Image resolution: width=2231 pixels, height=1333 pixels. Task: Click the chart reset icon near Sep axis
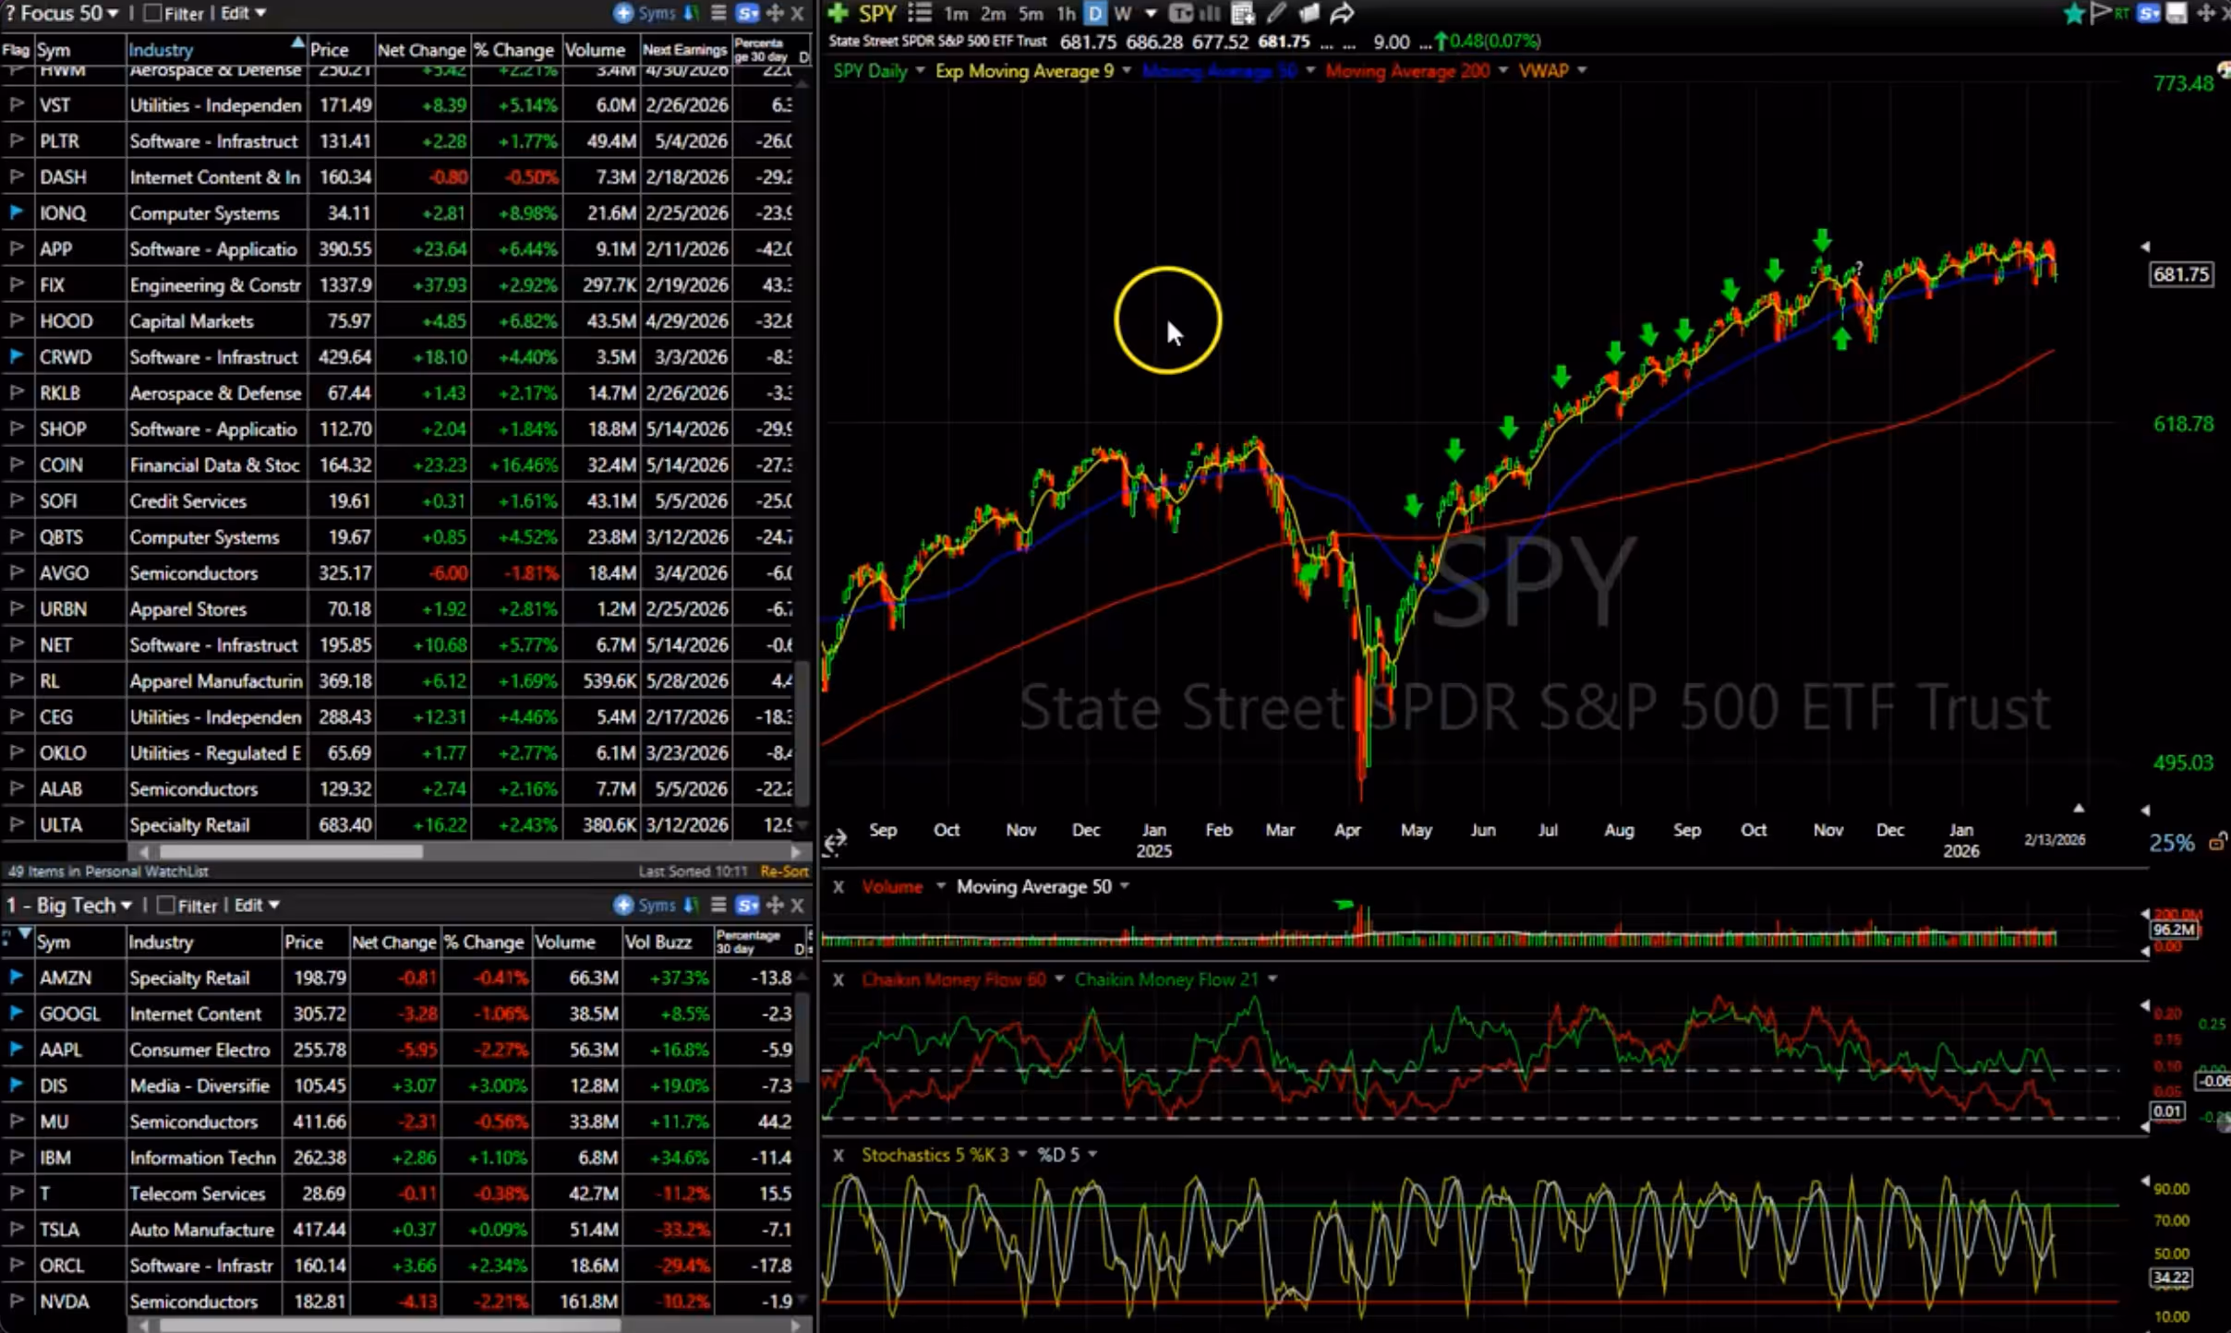pos(835,841)
